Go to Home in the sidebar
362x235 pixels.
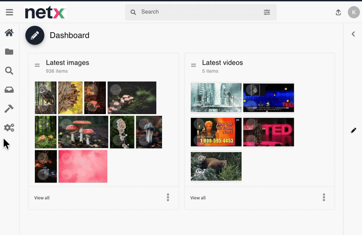click(x=9, y=33)
